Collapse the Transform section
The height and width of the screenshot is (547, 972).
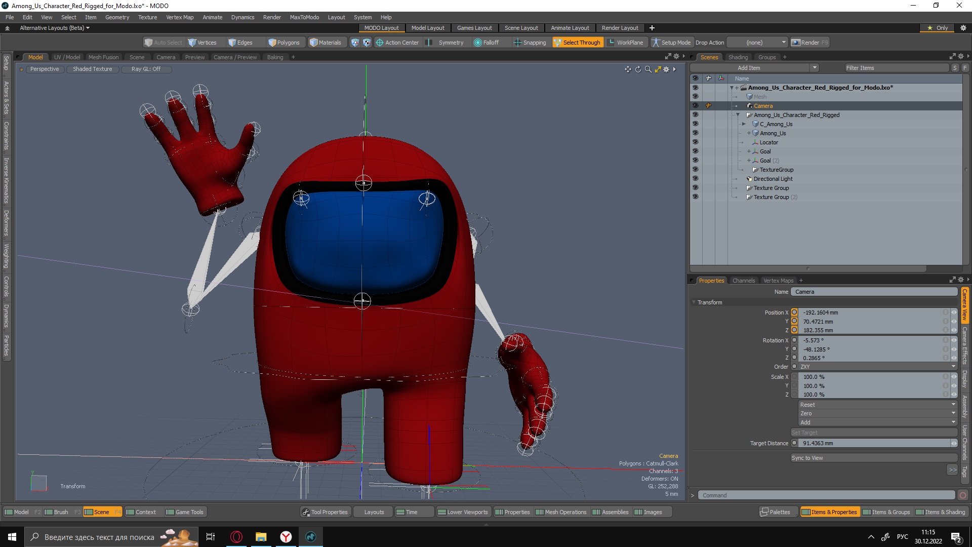pyautogui.click(x=694, y=302)
